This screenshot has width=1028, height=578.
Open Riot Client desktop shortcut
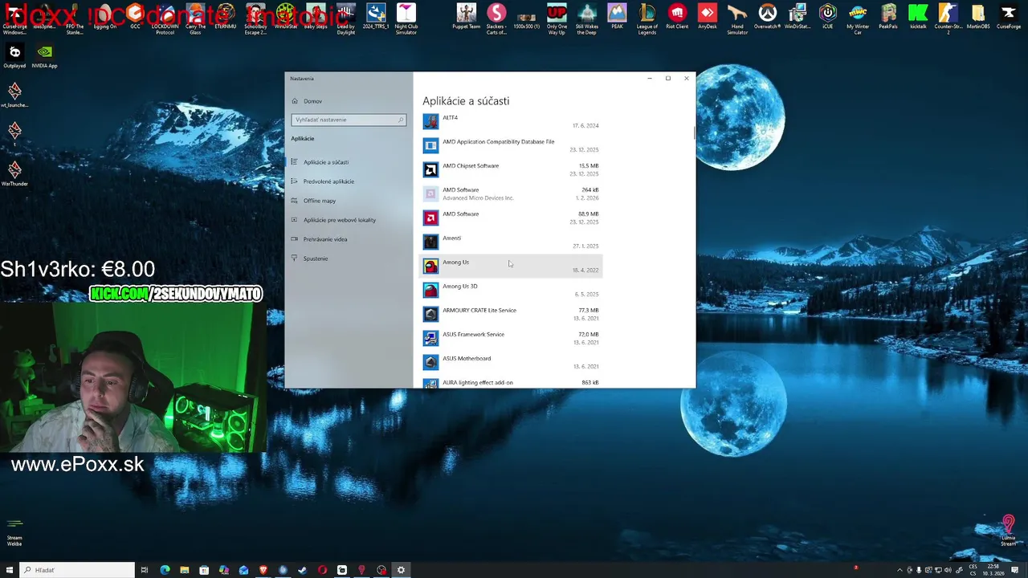point(677,17)
